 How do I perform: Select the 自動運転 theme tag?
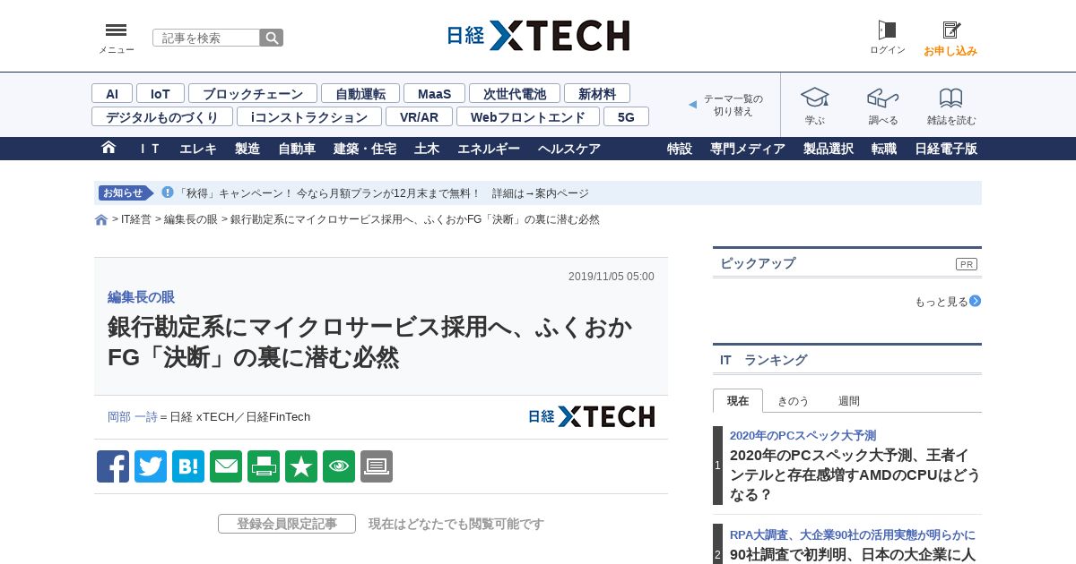click(360, 93)
